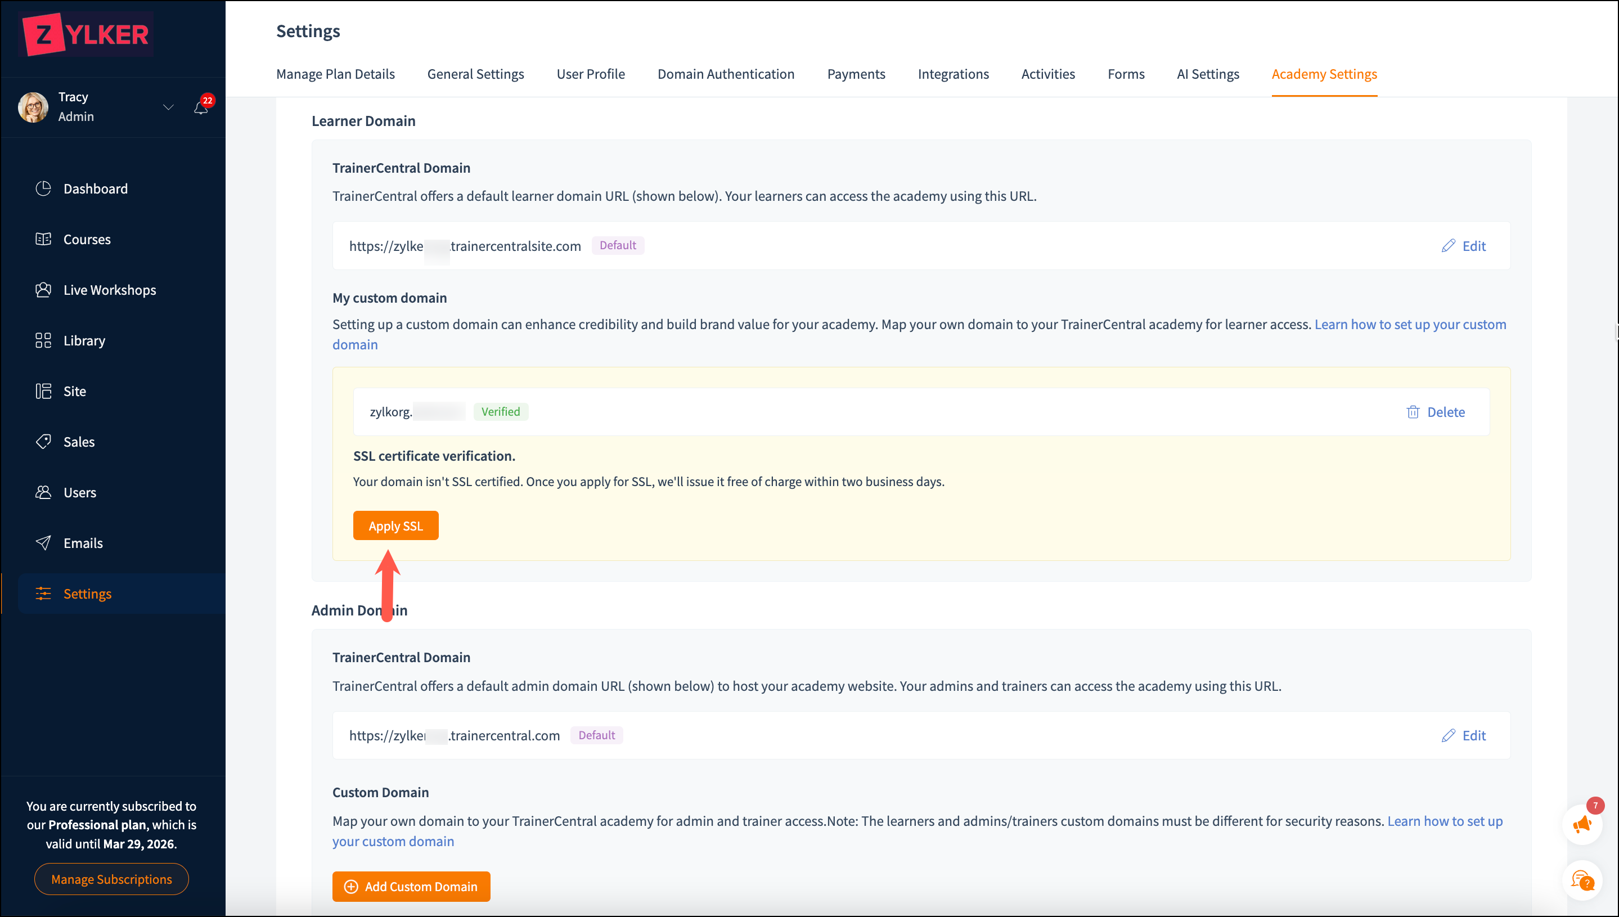Go to Live Workshops icon
This screenshot has width=1619, height=917.
[x=43, y=290]
